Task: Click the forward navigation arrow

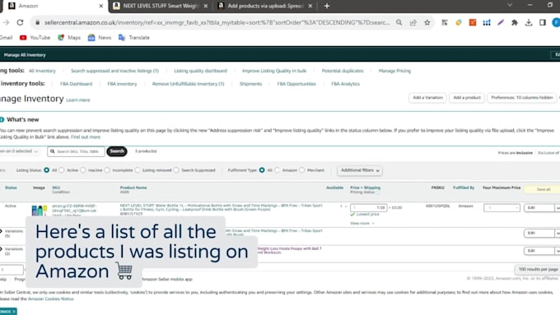Action: (6, 22)
